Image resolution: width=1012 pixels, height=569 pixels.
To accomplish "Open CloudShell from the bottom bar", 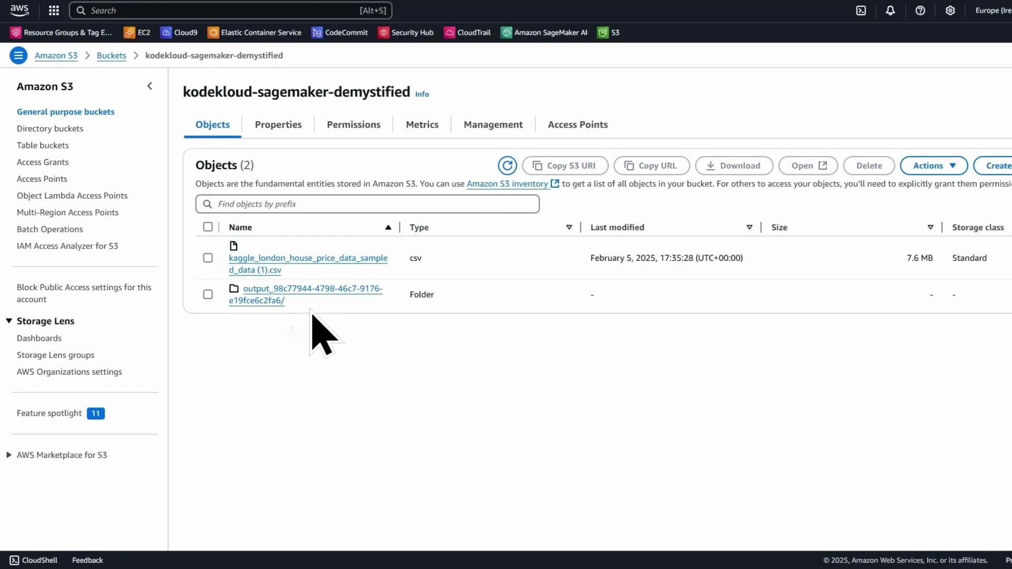I will pyautogui.click(x=34, y=560).
